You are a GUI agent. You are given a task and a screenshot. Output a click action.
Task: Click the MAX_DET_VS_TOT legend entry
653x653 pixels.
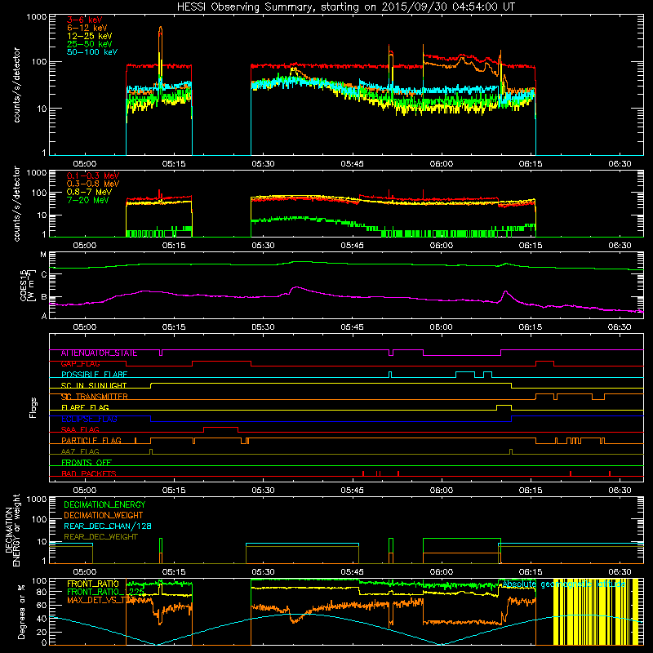(x=101, y=601)
